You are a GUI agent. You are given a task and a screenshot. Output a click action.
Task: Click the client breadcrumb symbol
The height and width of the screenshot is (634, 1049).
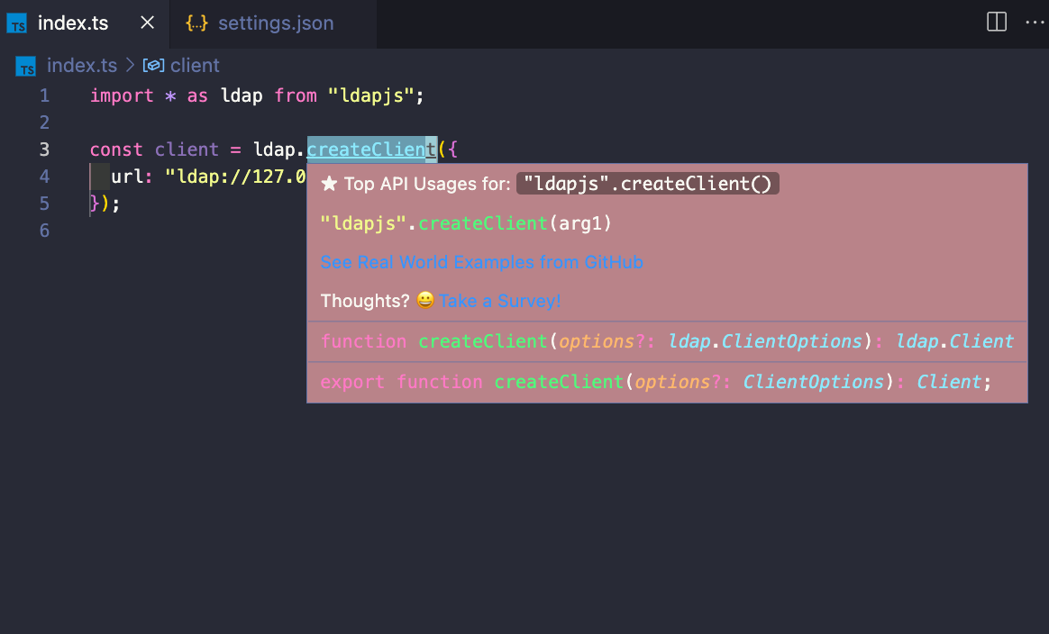tap(195, 66)
